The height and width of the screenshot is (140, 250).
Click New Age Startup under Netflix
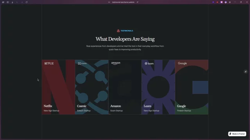click(51, 110)
